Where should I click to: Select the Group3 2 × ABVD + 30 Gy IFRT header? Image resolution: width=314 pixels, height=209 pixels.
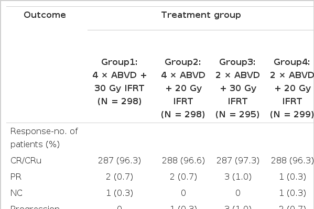click(x=237, y=88)
